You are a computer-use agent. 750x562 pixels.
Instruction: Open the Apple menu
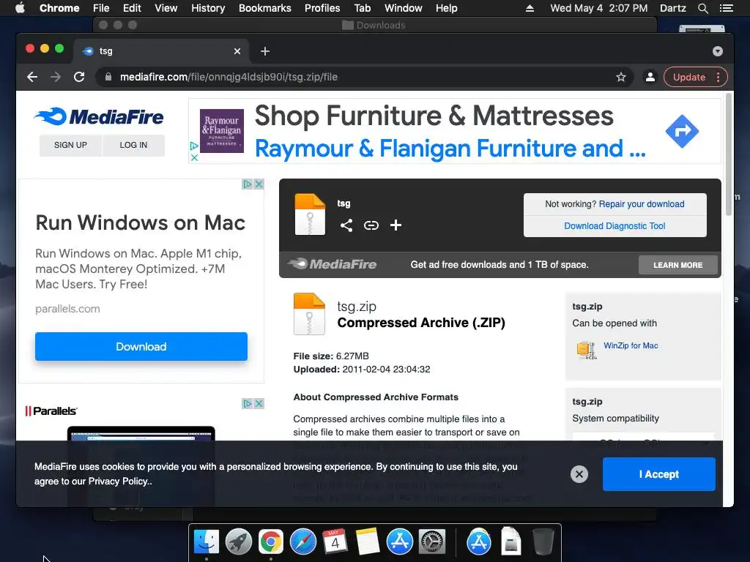point(20,8)
